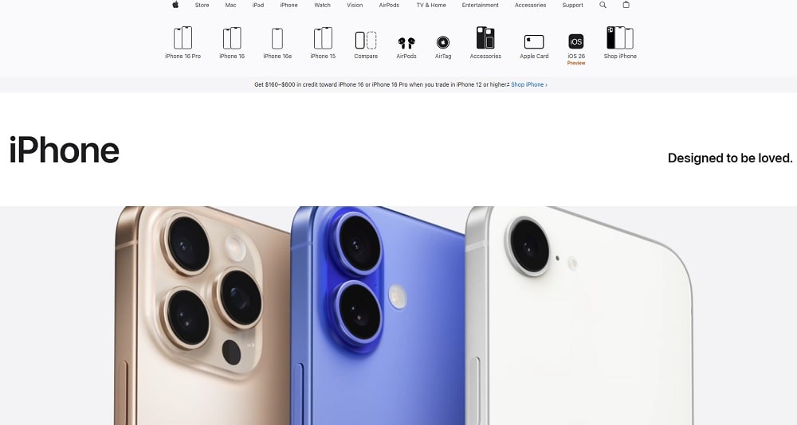Select the iPhone 16e icon

click(277, 38)
